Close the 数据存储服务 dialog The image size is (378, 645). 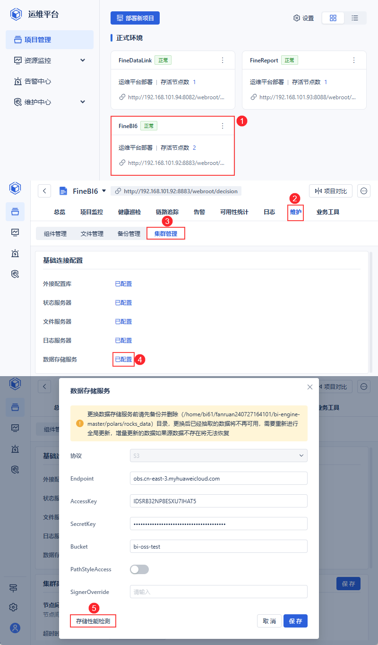[310, 387]
